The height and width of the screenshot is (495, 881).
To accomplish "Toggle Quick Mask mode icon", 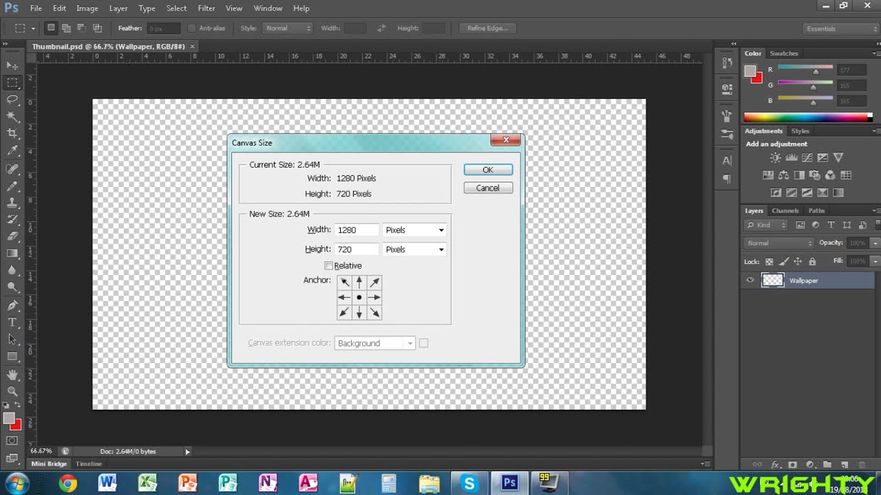I will (x=12, y=440).
